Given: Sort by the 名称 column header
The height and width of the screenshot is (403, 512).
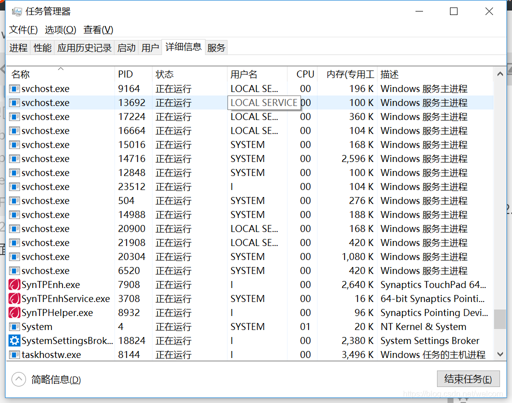Looking at the screenshot, I should (61, 74).
